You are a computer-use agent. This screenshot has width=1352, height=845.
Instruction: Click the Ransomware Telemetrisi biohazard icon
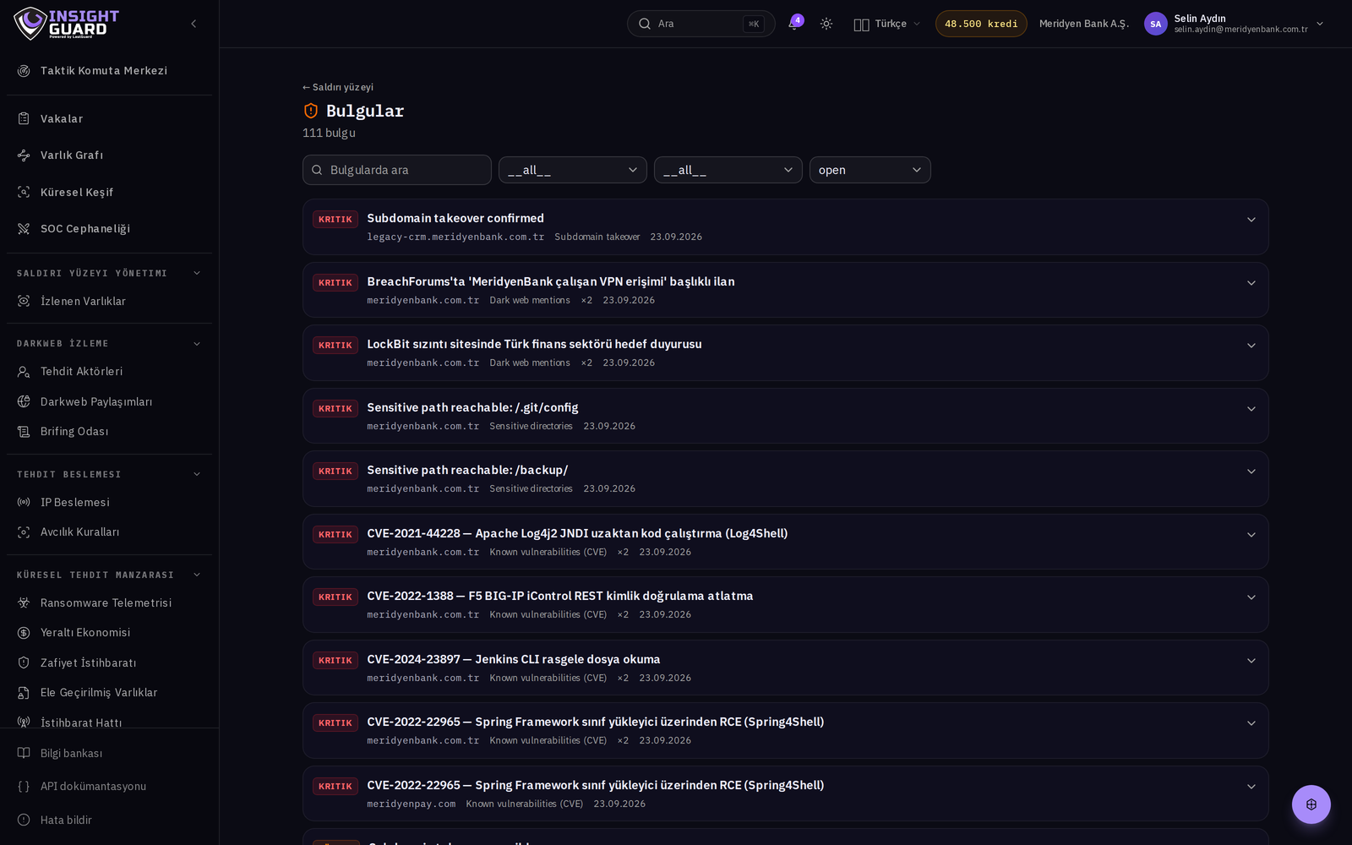point(24,602)
